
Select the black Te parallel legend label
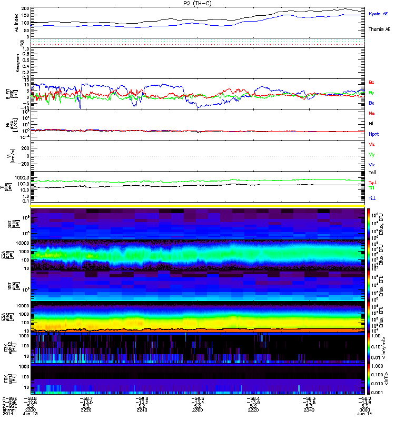click(x=372, y=173)
